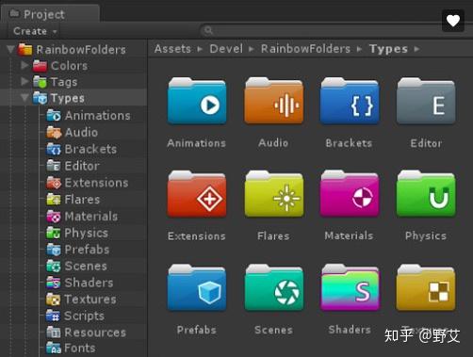Expand the Tags folder arrow
The height and width of the screenshot is (357, 473).
[x=24, y=82]
